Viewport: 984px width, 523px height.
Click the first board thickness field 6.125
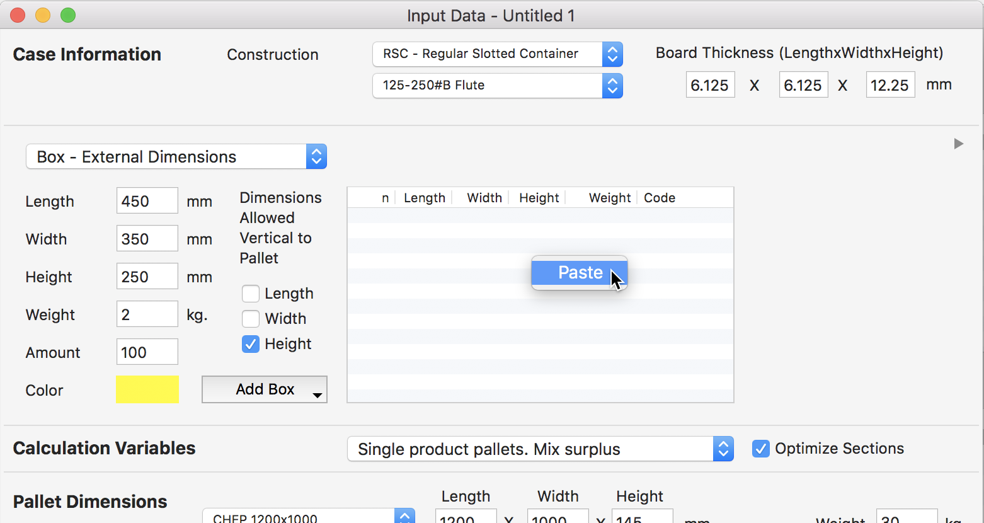coord(711,85)
